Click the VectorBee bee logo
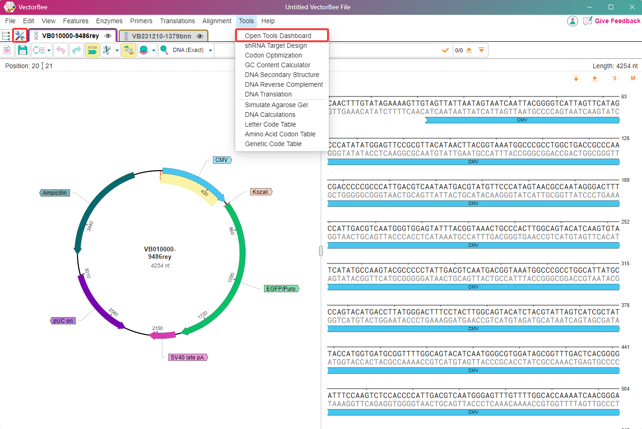This screenshot has width=642, height=429. 9,7
